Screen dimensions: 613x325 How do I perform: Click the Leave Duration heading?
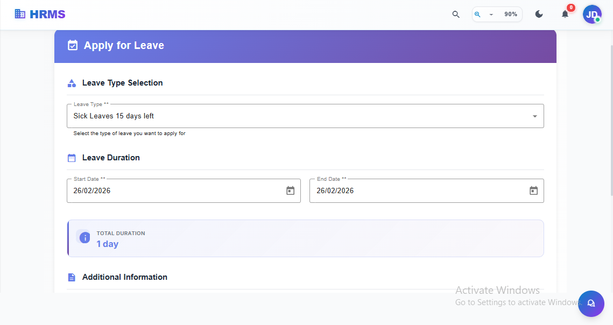(x=111, y=158)
